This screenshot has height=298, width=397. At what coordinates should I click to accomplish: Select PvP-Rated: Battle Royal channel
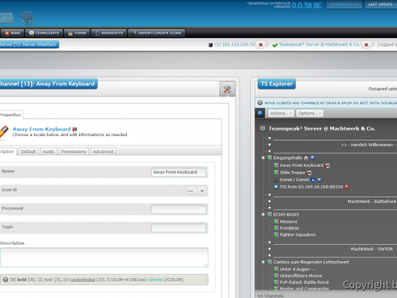pos(304,282)
